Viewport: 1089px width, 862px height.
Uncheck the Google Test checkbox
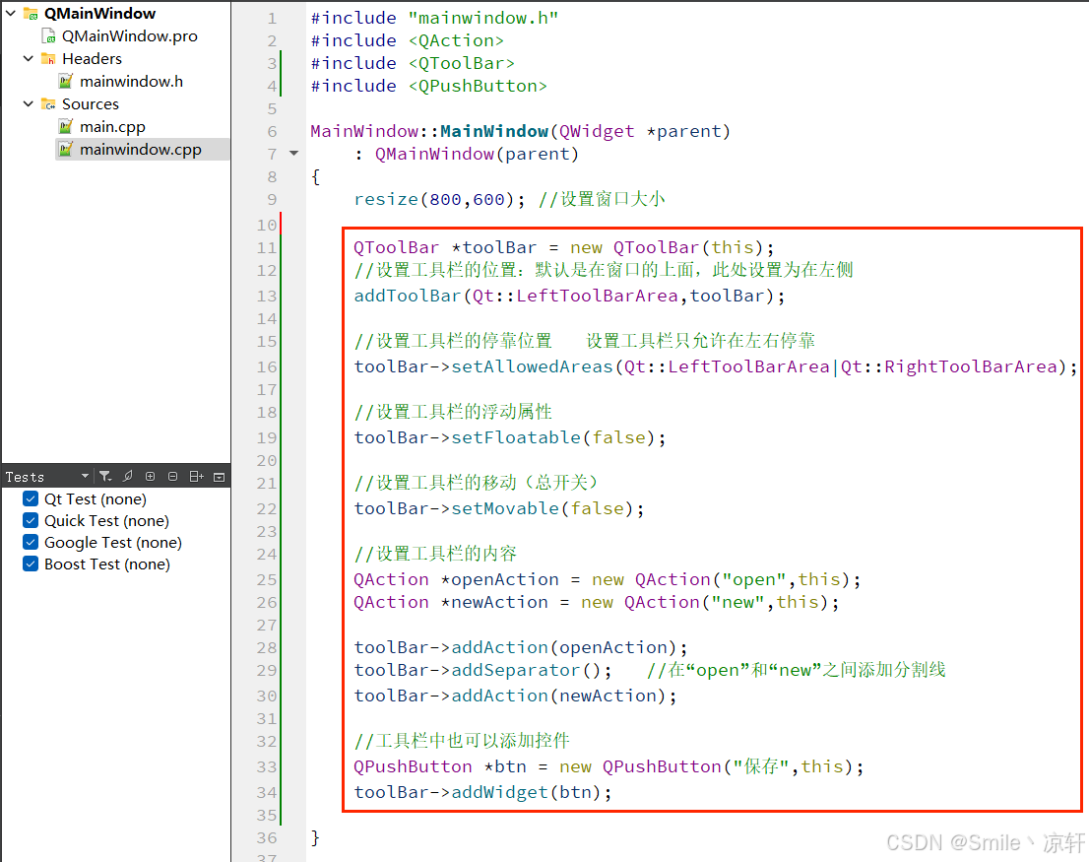[x=31, y=542]
